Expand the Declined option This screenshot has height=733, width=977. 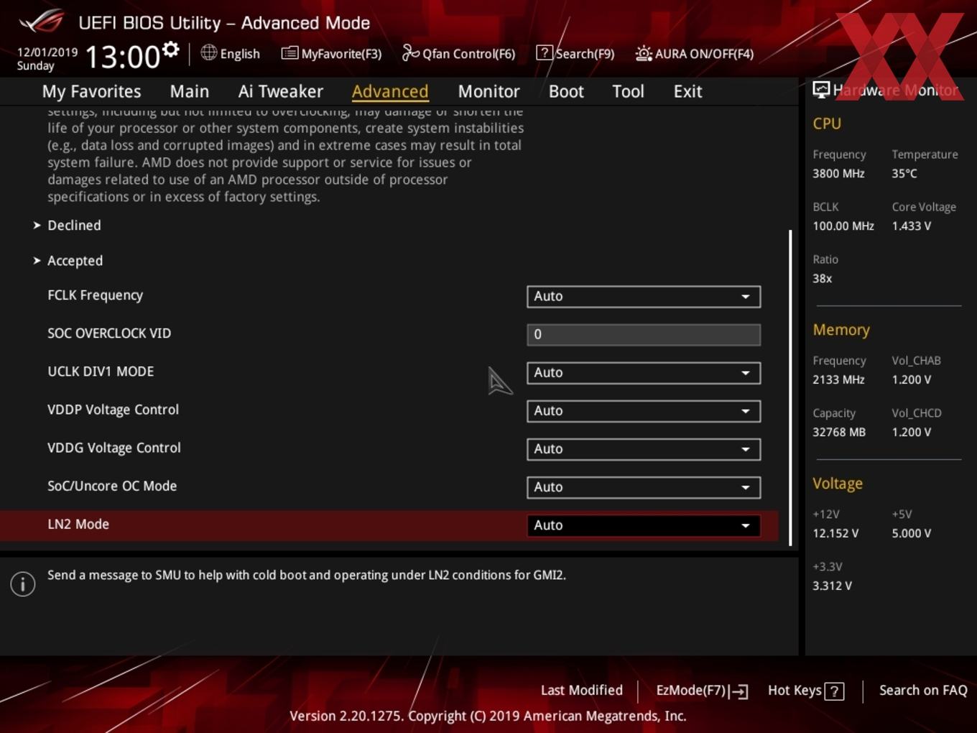74,225
